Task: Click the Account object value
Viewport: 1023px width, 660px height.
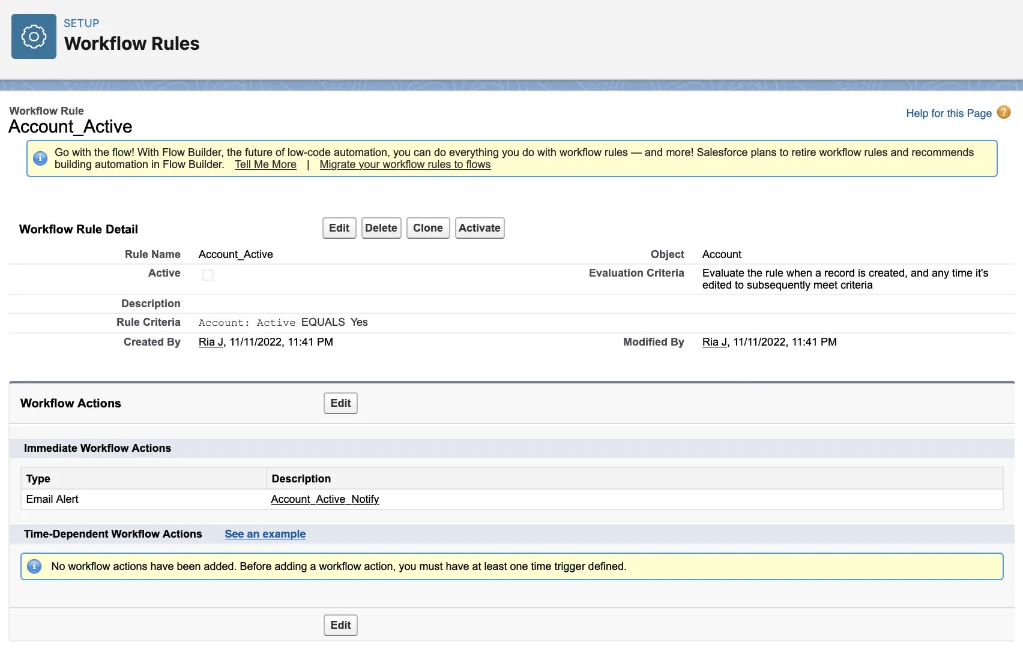Action: [x=722, y=254]
